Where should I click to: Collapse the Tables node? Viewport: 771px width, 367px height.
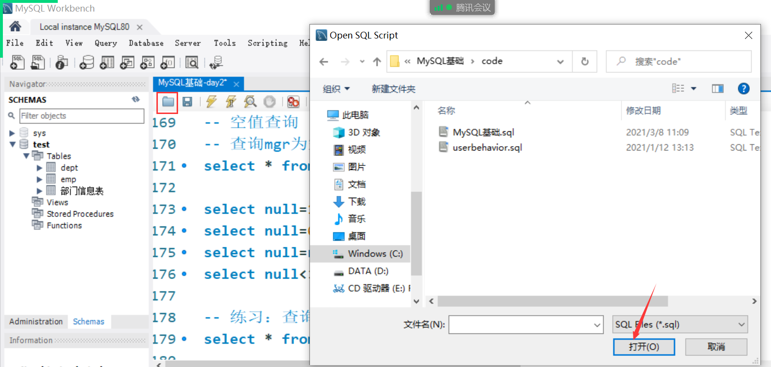click(x=26, y=156)
